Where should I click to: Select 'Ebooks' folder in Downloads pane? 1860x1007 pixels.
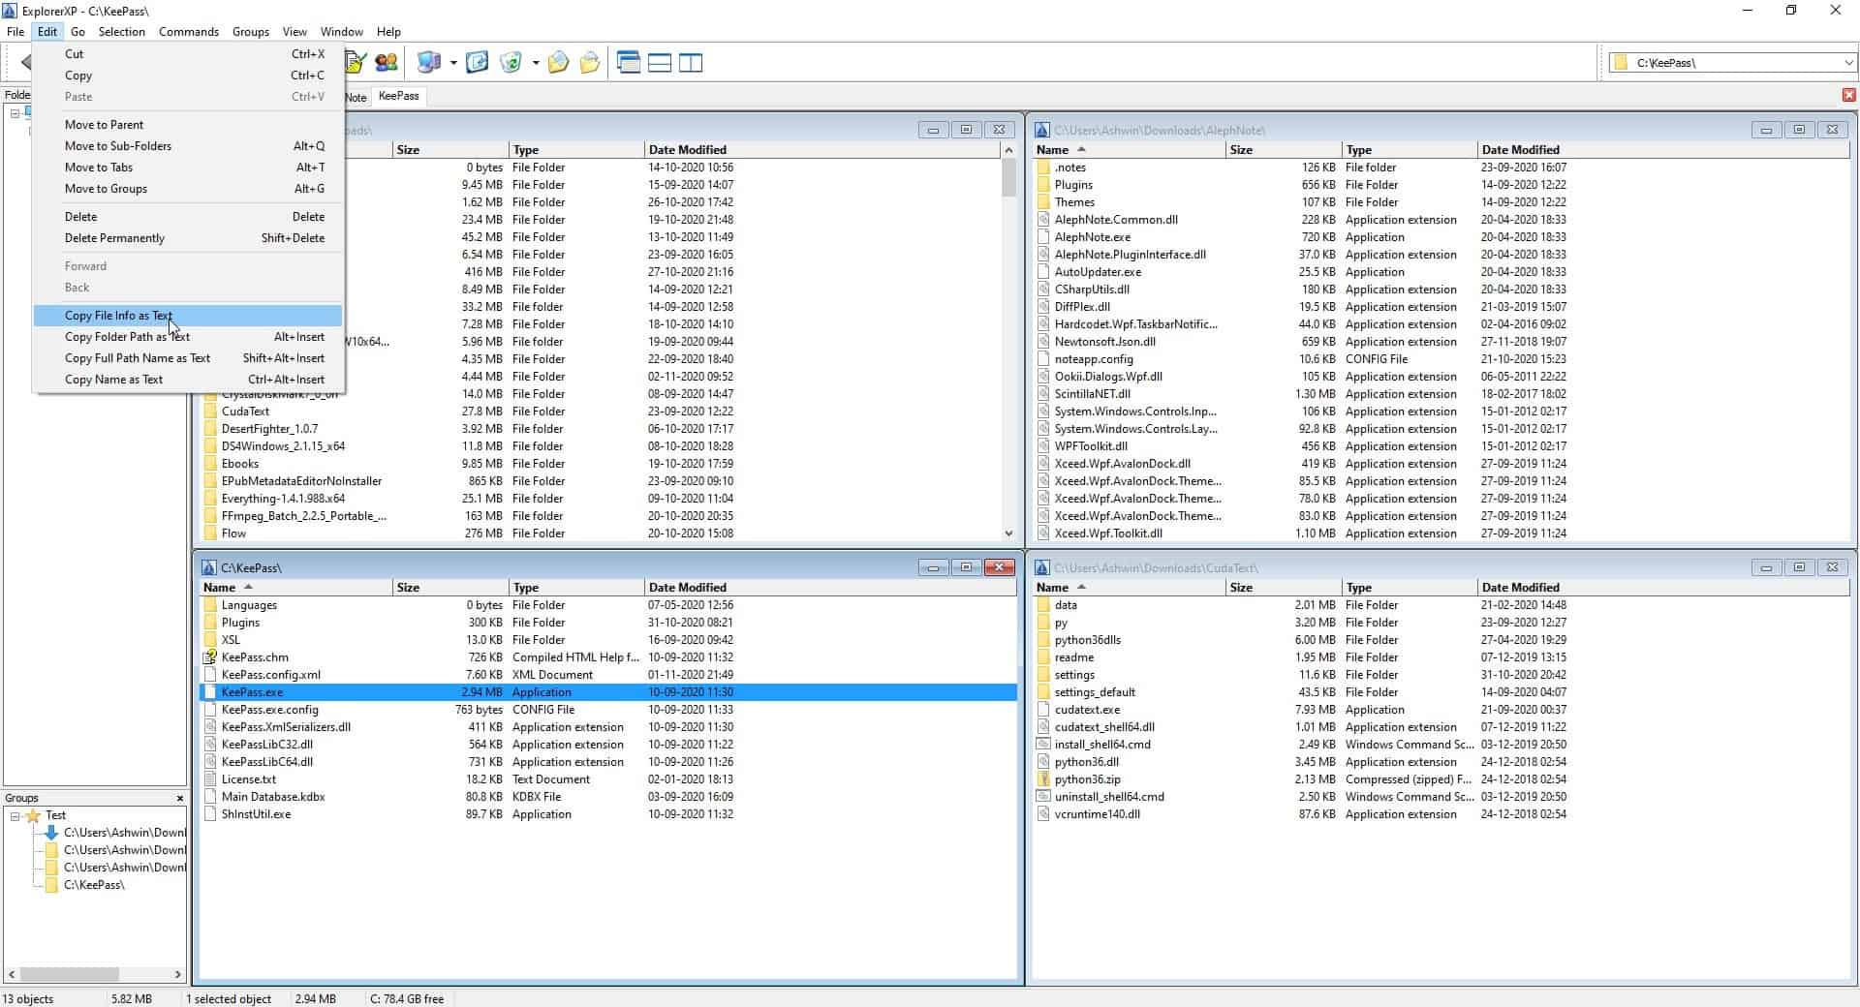point(601,464)
